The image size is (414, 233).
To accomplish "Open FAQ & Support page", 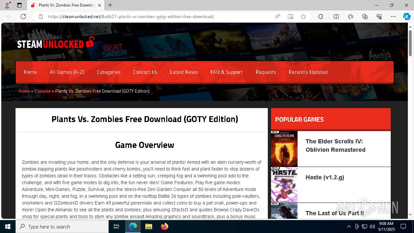I will click(227, 72).
